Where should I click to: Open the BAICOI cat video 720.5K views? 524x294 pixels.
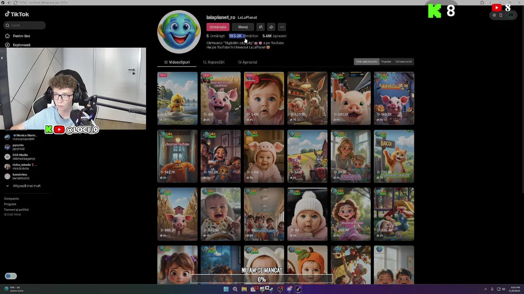(x=394, y=156)
